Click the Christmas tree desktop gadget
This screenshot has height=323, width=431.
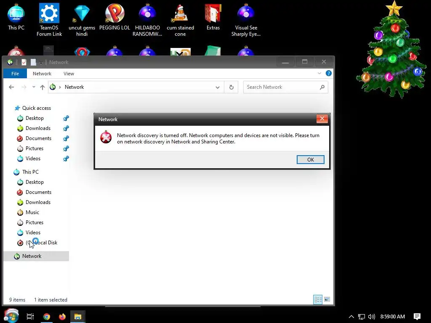pos(392,50)
